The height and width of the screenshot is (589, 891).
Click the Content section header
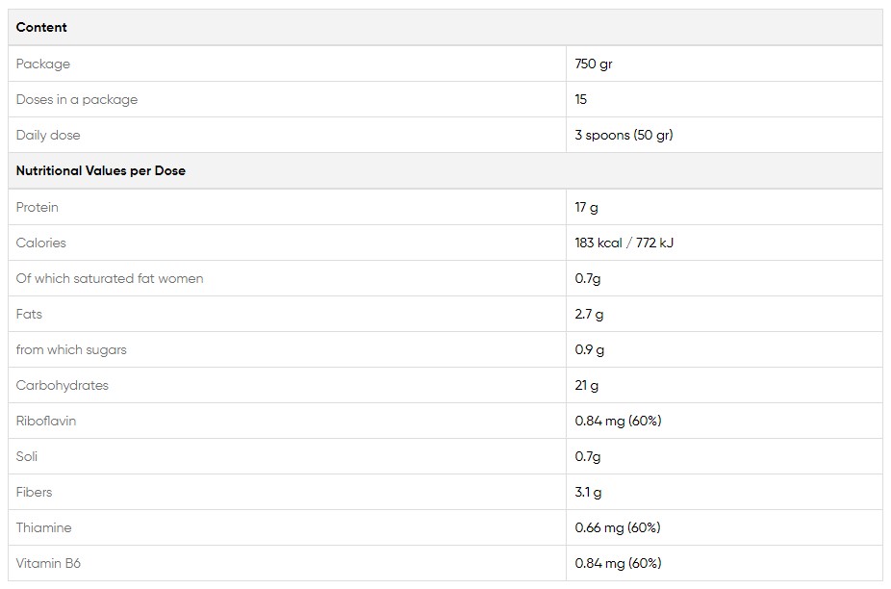tap(41, 28)
